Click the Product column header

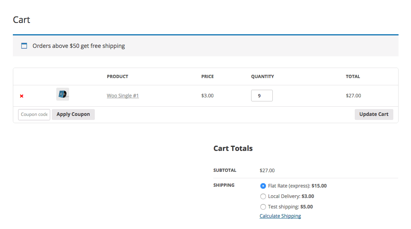117,76
